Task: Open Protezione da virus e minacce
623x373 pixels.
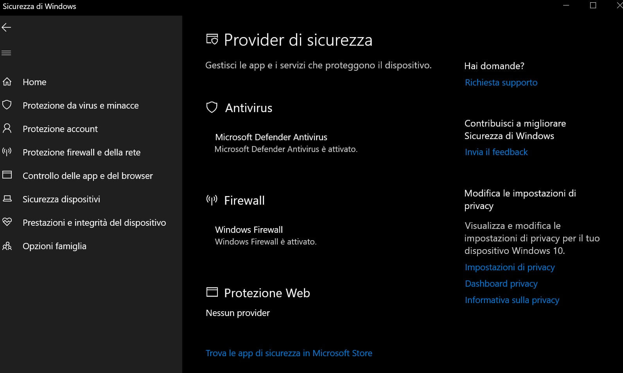Action: click(x=81, y=105)
